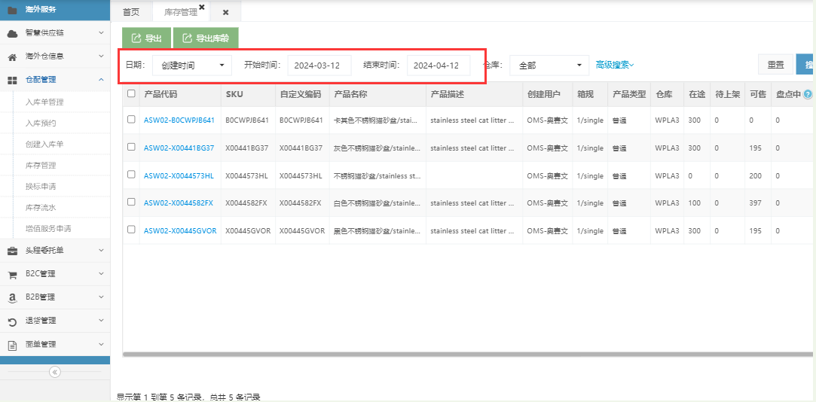Open the 创建时间 date type dropdown
This screenshot has height=402, width=816.
coord(192,65)
